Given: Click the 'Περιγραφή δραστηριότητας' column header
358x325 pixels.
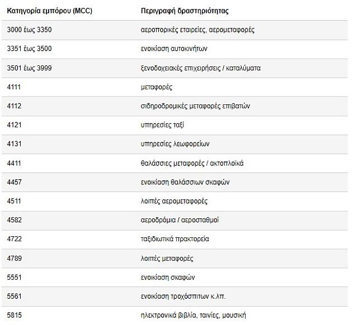Looking at the screenshot, I should [x=185, y=11].
